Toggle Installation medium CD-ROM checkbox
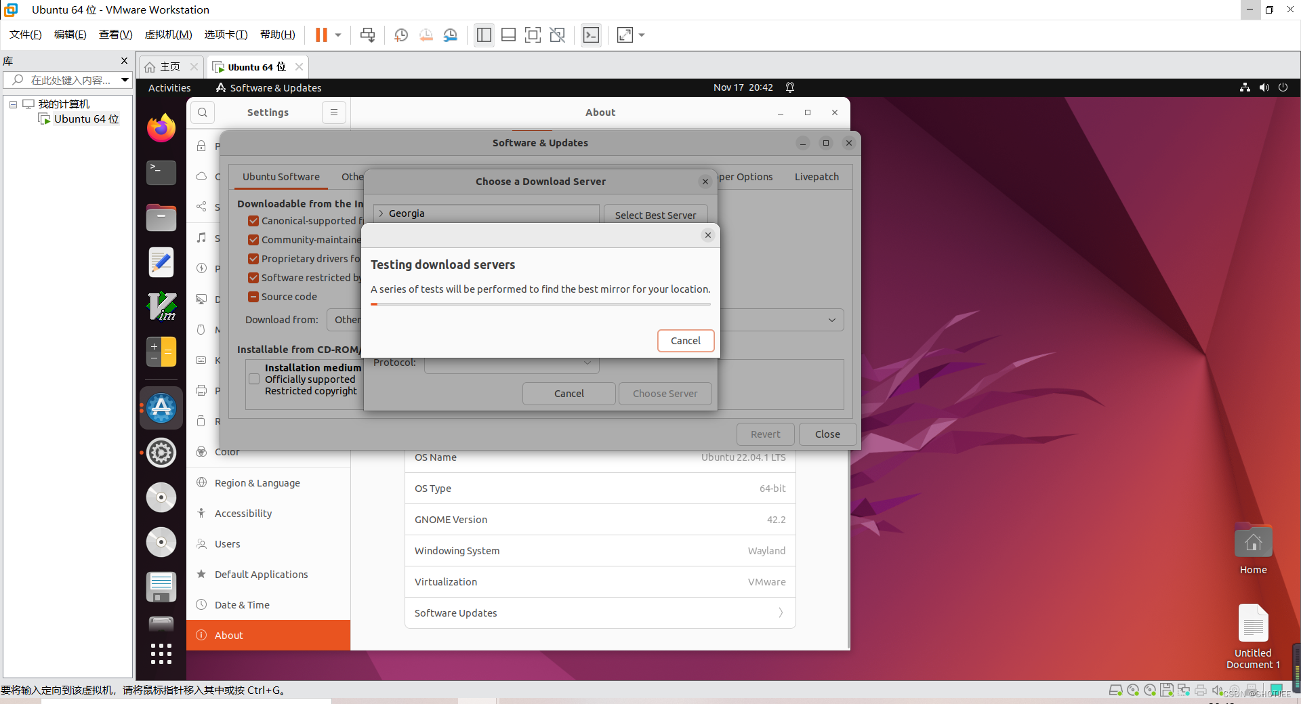This screenshot has width=1301, height=704. tap(254, 379)
